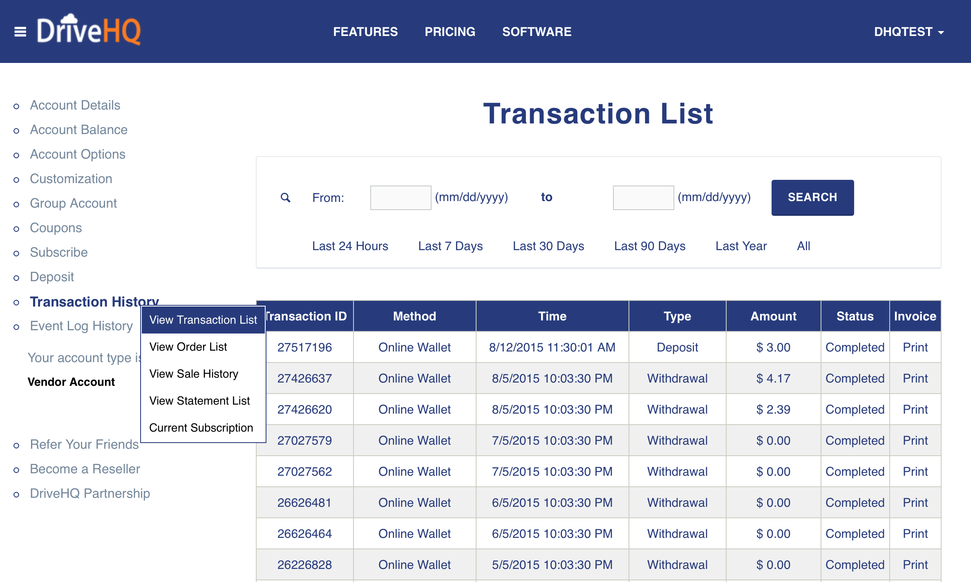Click the From date input field
971x582 pixels.
pyautogui.click(x=400, y=198)
